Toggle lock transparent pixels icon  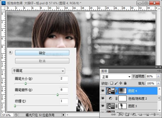111,83
